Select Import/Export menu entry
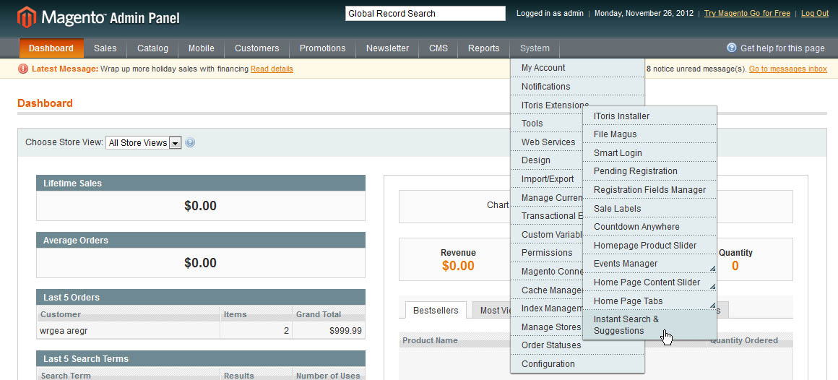 tap(546, 179)
